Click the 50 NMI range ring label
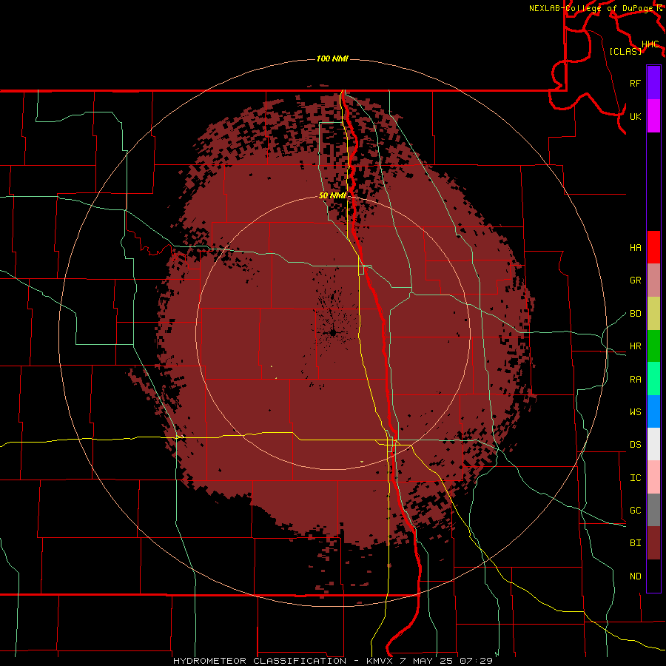Image resolution: width=666 pixels, height=666 pixels. click(x=332, y=195)
